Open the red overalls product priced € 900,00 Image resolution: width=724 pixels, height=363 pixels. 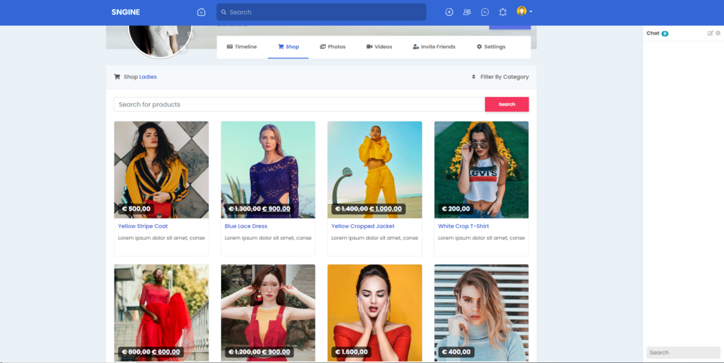[x=268, y=313]
